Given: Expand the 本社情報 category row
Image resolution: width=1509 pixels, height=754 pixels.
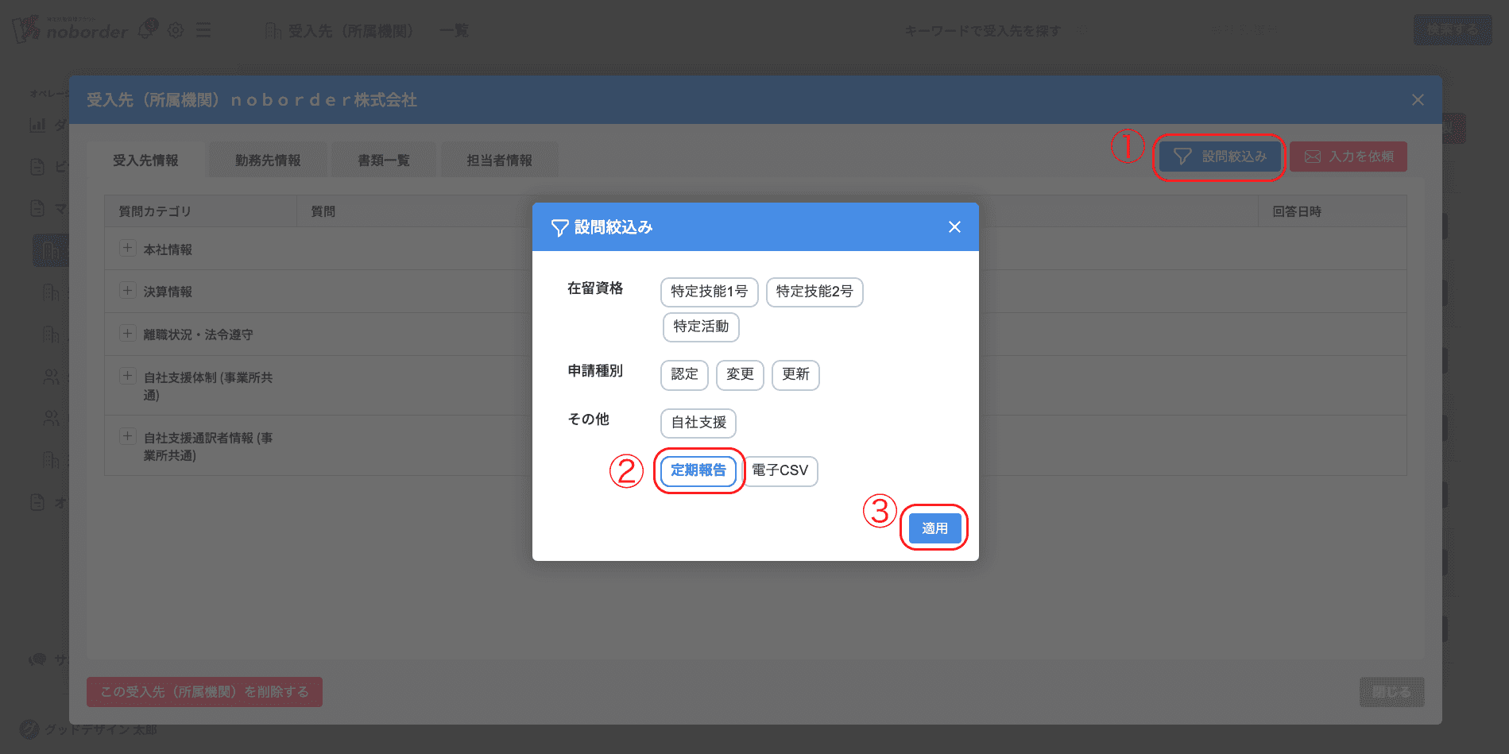Looking at the screenshot, I should 127,249.
